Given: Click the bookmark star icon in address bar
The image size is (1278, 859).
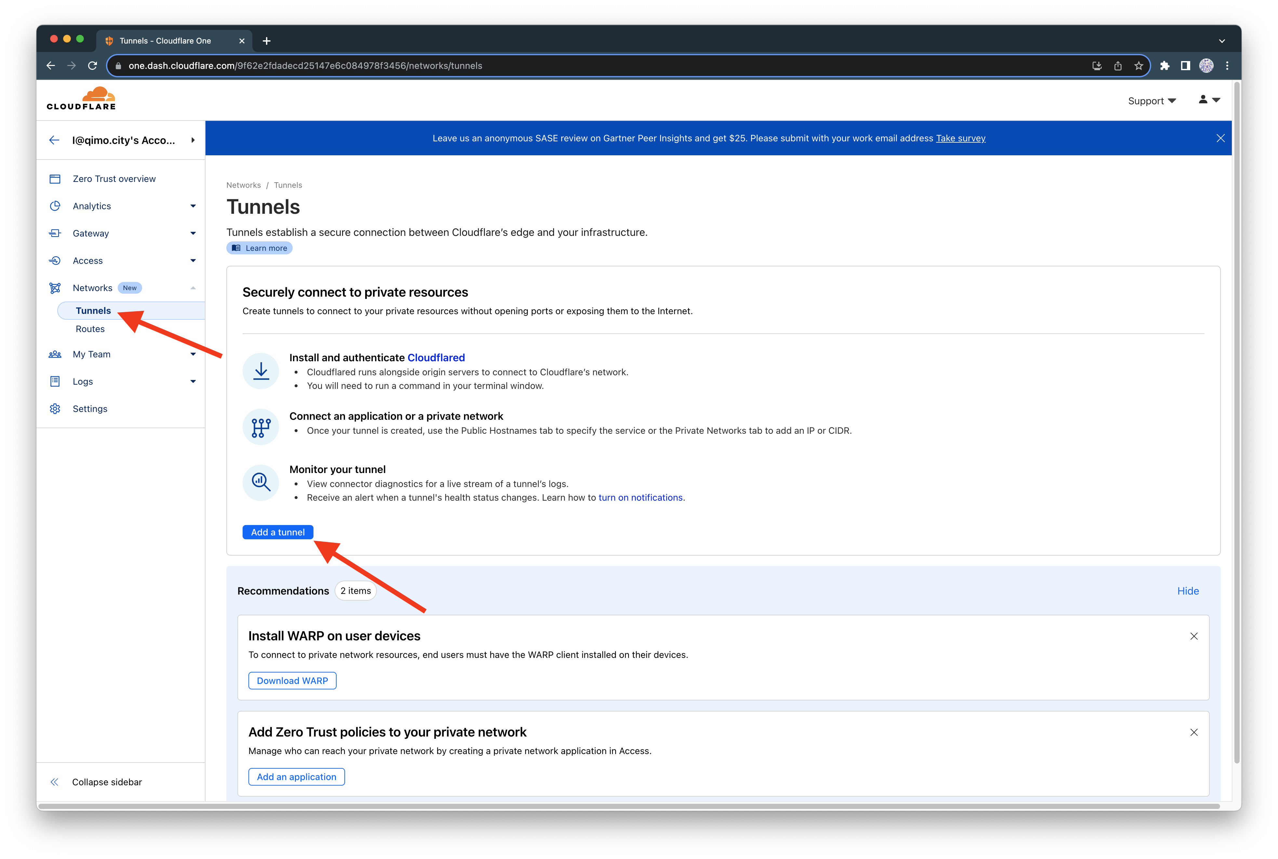Looking at the screenshot, I should (x=1139, y=66).
